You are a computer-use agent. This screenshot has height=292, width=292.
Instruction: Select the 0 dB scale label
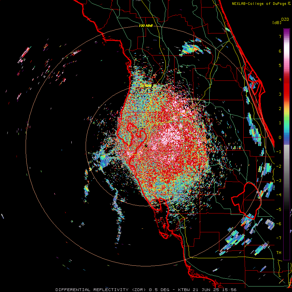click(280, 138)
